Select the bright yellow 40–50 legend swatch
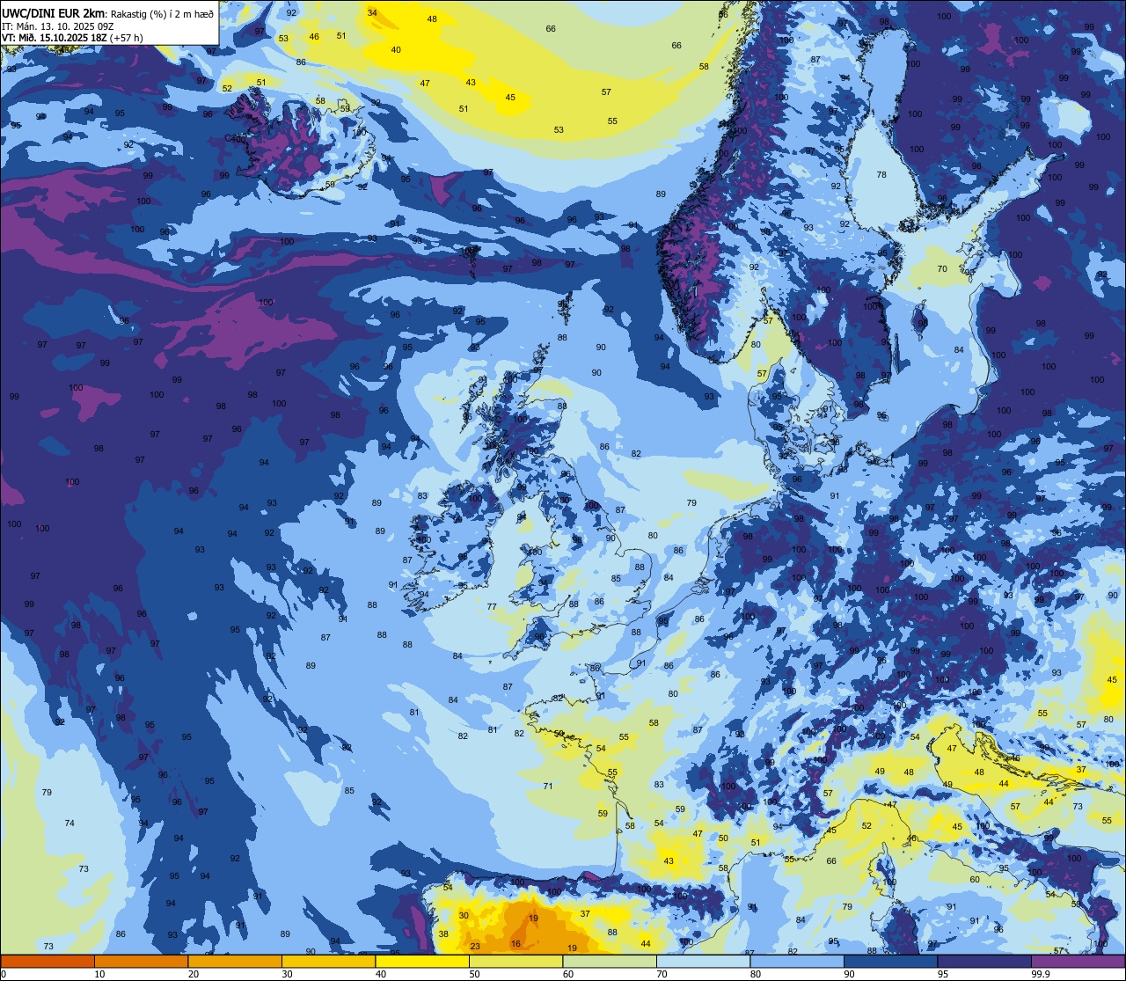The image size is (1126, 981). tap(422, 961)
